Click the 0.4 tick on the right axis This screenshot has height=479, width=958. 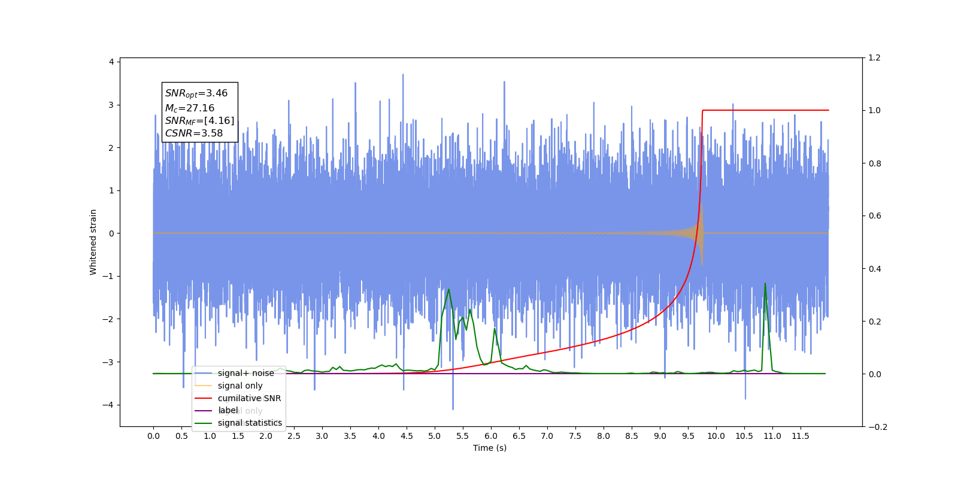pyautogui.click(x=875, y=269)
